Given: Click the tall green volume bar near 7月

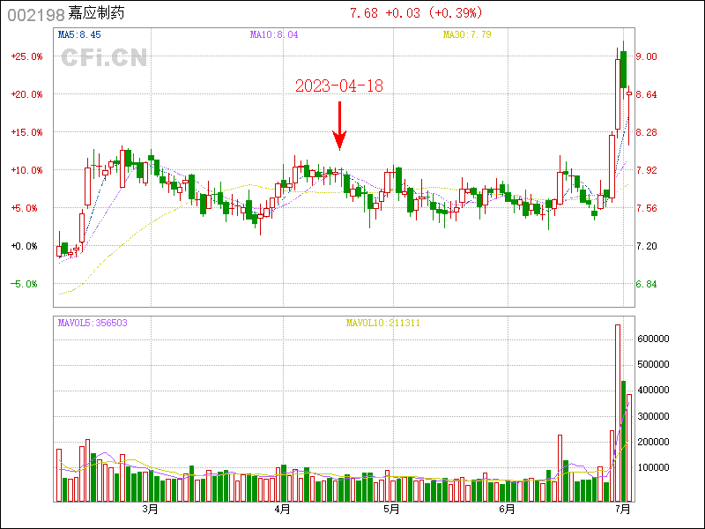Looking at the screenshot, I should coord(624,442).
